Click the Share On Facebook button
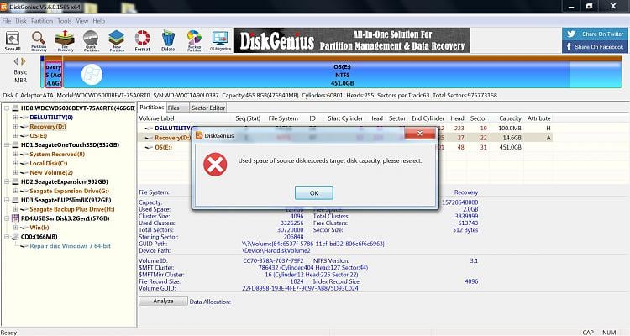630x336 pixels. click(595, 47)
